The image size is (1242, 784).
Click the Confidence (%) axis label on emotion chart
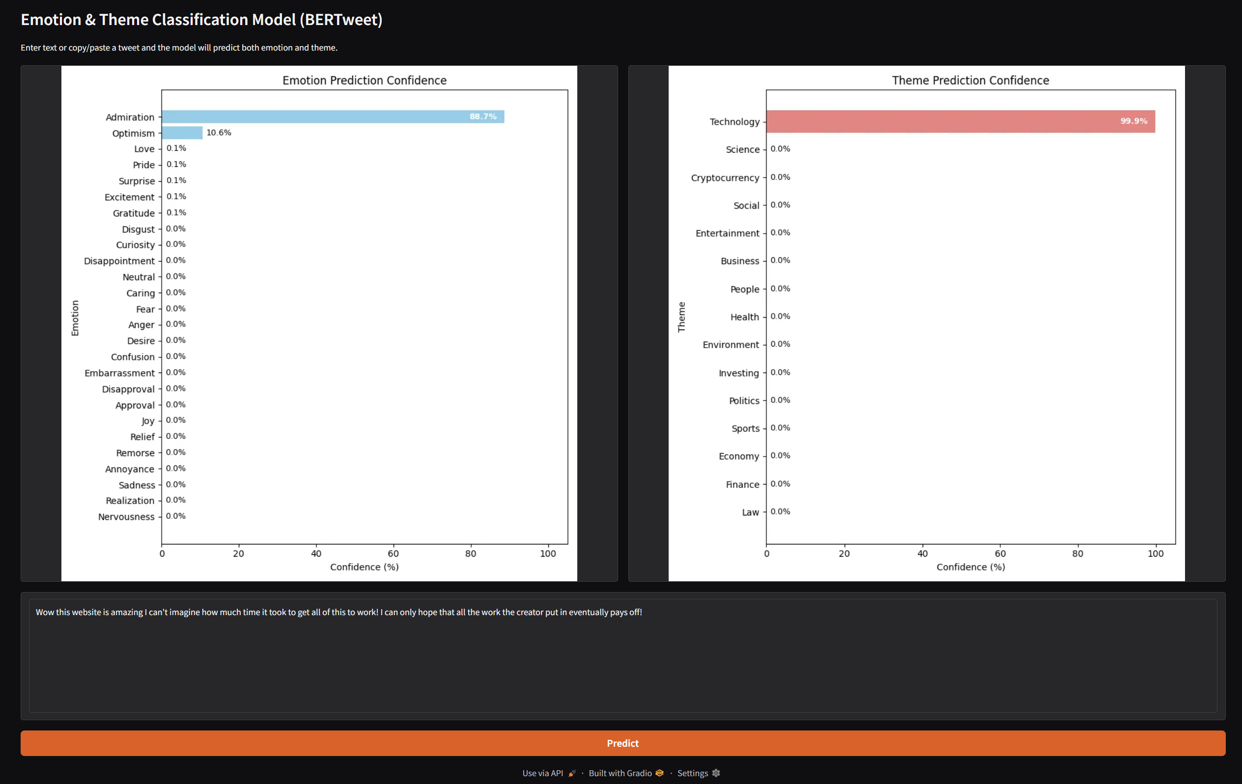click(x=364, y=567)
